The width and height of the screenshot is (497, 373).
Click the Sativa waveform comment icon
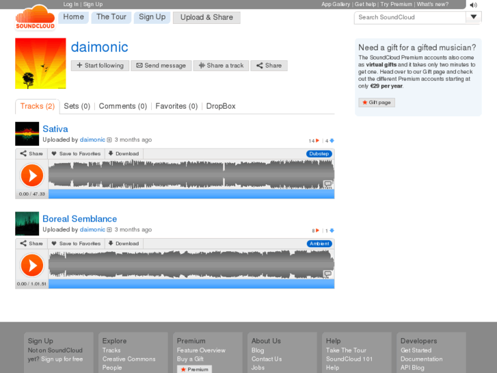[327, 184]
